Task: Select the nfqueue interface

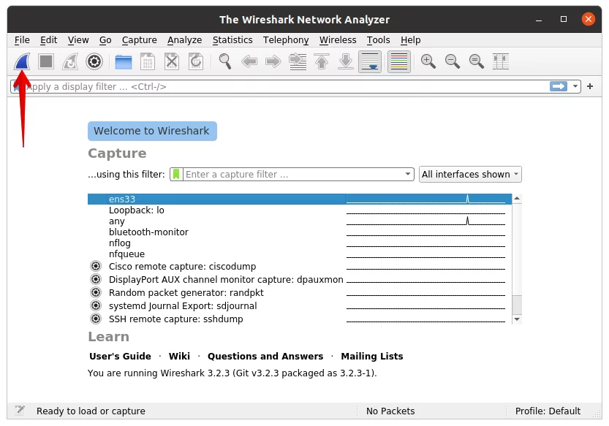Action: point(300,254)
